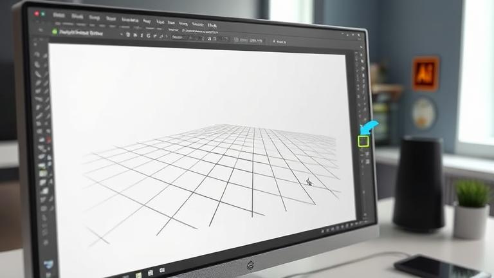Open the last menu item in the menu bar

pyautogui.click(x=212, y=26)
